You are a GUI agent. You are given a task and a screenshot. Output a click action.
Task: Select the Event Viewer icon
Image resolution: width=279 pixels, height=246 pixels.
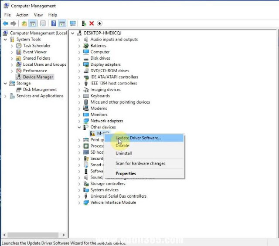pyautogui.click(x=19, y=52)
